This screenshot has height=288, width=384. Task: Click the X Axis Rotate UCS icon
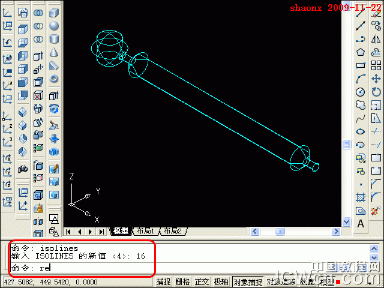coord(7,158)
